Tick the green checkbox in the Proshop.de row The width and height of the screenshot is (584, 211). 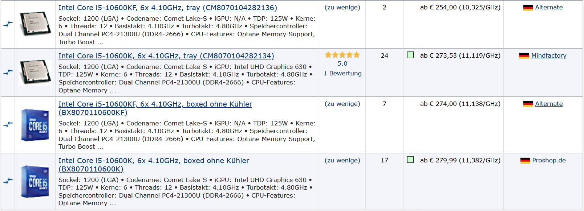[410, 160]
